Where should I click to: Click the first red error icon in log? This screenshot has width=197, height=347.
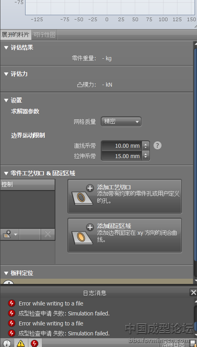click(12, 303)
